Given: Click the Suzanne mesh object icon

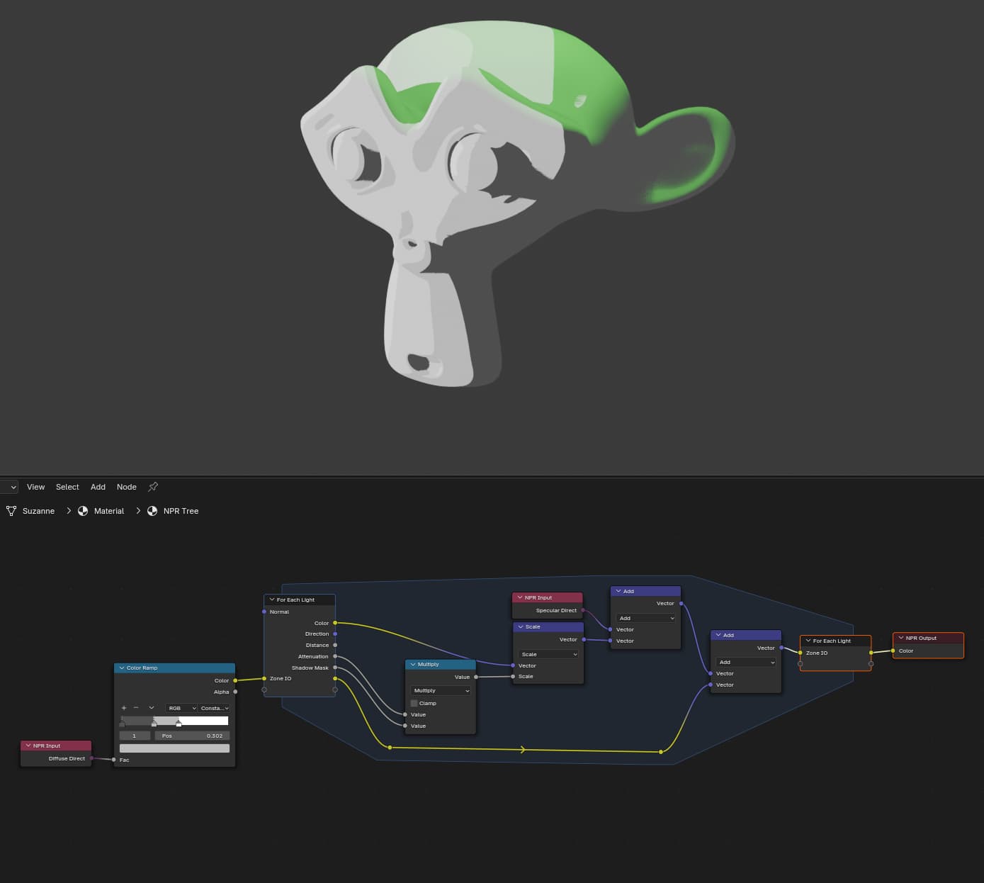Looking at the screenshot, I should point(11,511).
